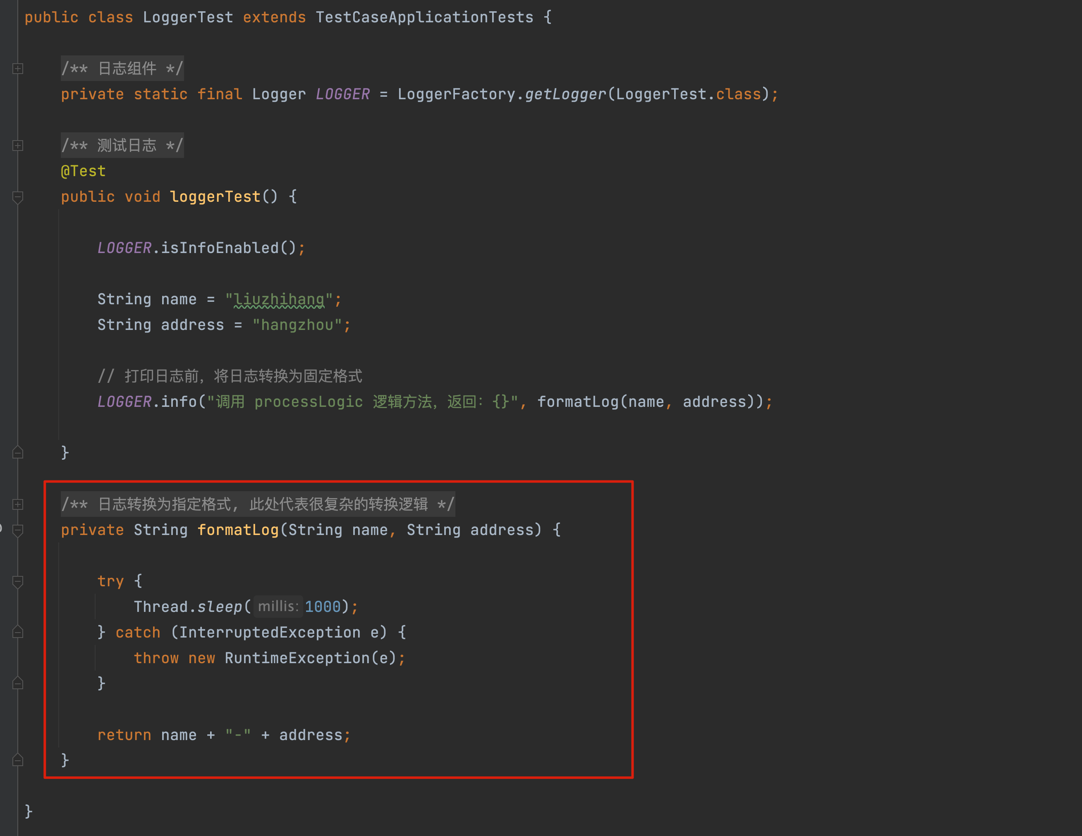The height and width of the screenshot is (836, 1082).
Task: Click LOGGER in the isInfoEnabled() line
Action: pos(124,248)
